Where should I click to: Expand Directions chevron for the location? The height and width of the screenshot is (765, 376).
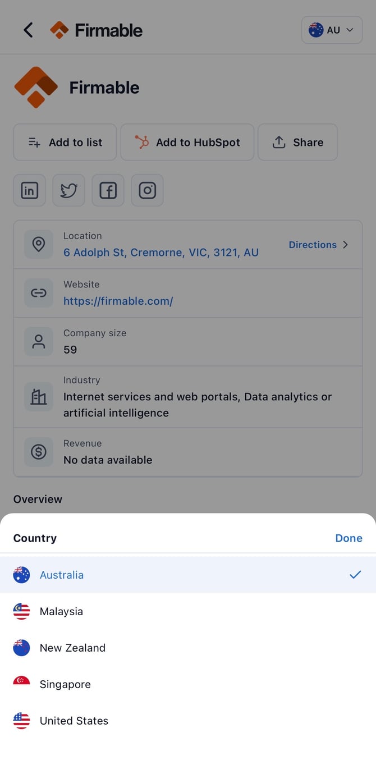coord(346,245)
